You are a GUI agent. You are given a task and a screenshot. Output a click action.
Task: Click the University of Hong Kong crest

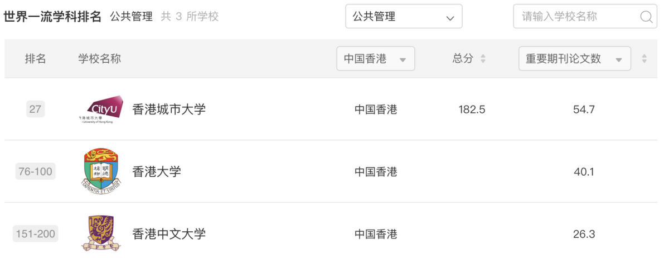click(101, 171)
